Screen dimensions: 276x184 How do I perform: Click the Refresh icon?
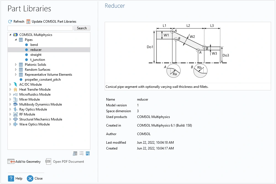click(10, 22)
